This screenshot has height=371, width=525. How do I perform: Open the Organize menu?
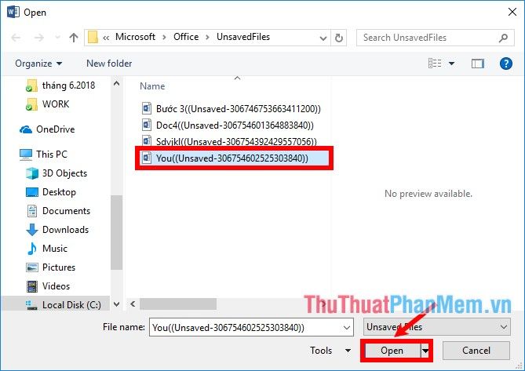[x=38, y=64]
